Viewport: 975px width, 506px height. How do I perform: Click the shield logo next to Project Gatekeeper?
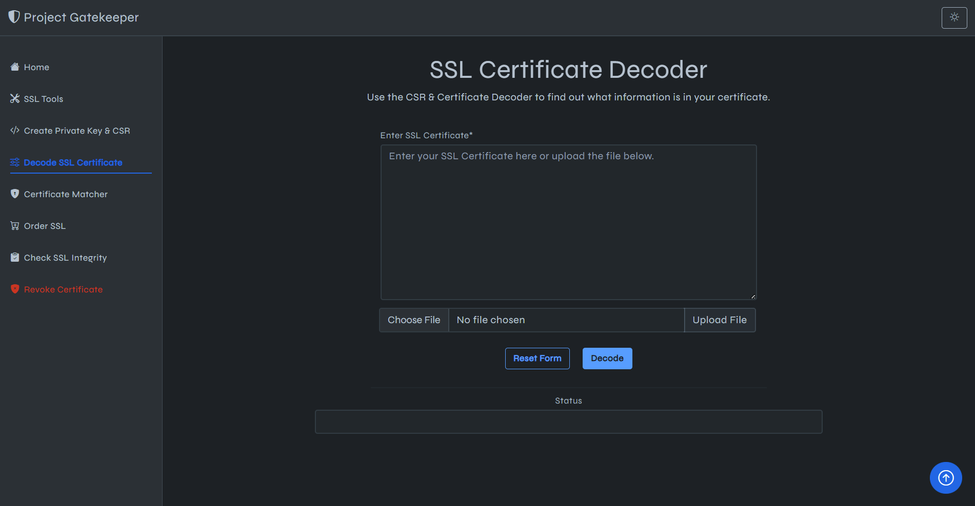tap(14, 17)
